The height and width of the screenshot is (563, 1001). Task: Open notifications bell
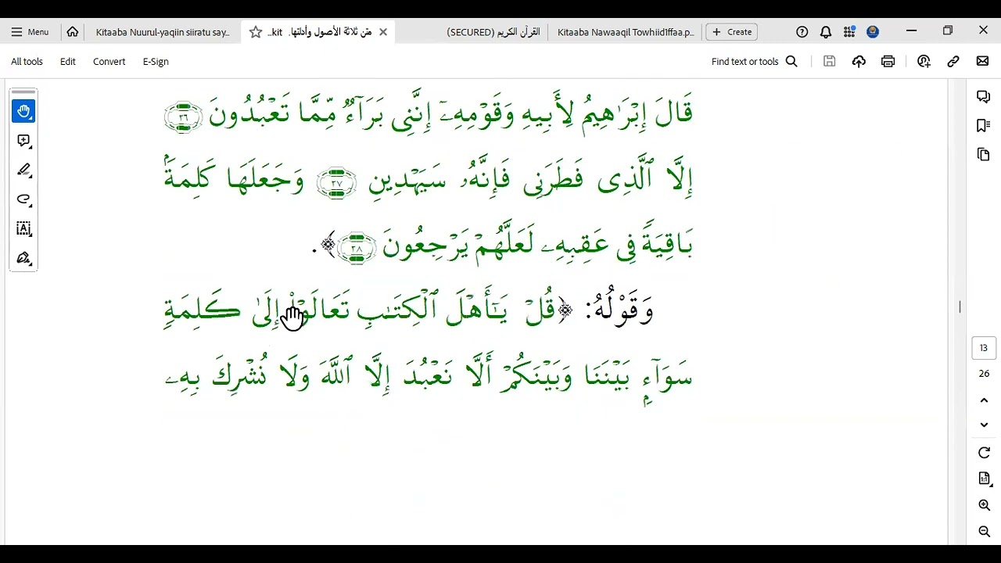point(826,32)
